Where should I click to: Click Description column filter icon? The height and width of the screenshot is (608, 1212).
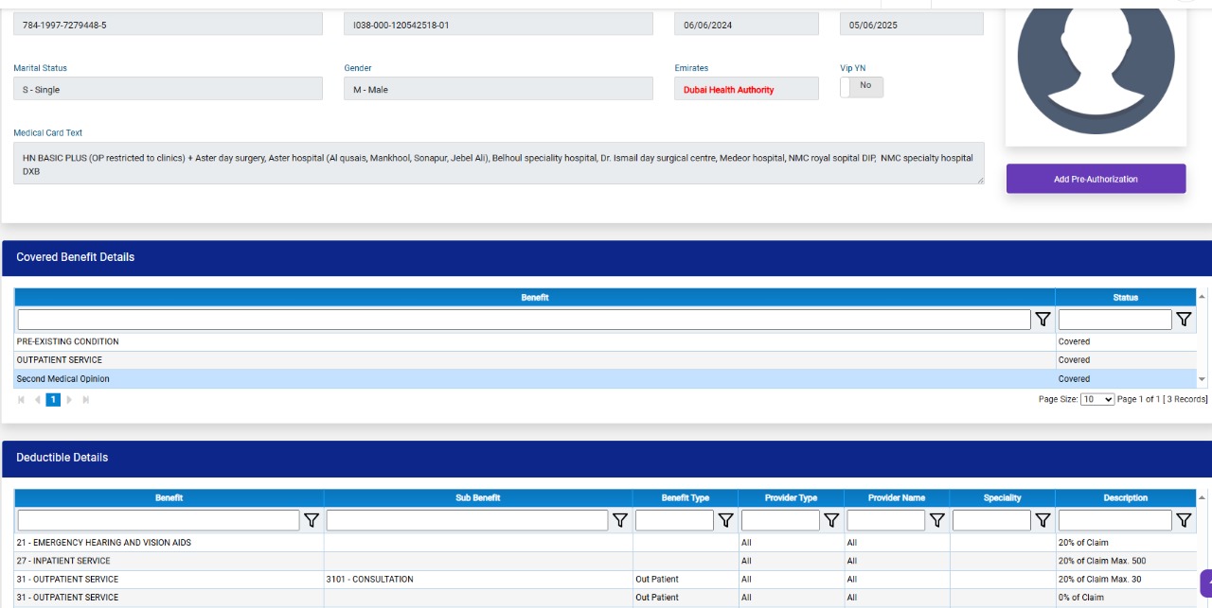pos(1184,520)
